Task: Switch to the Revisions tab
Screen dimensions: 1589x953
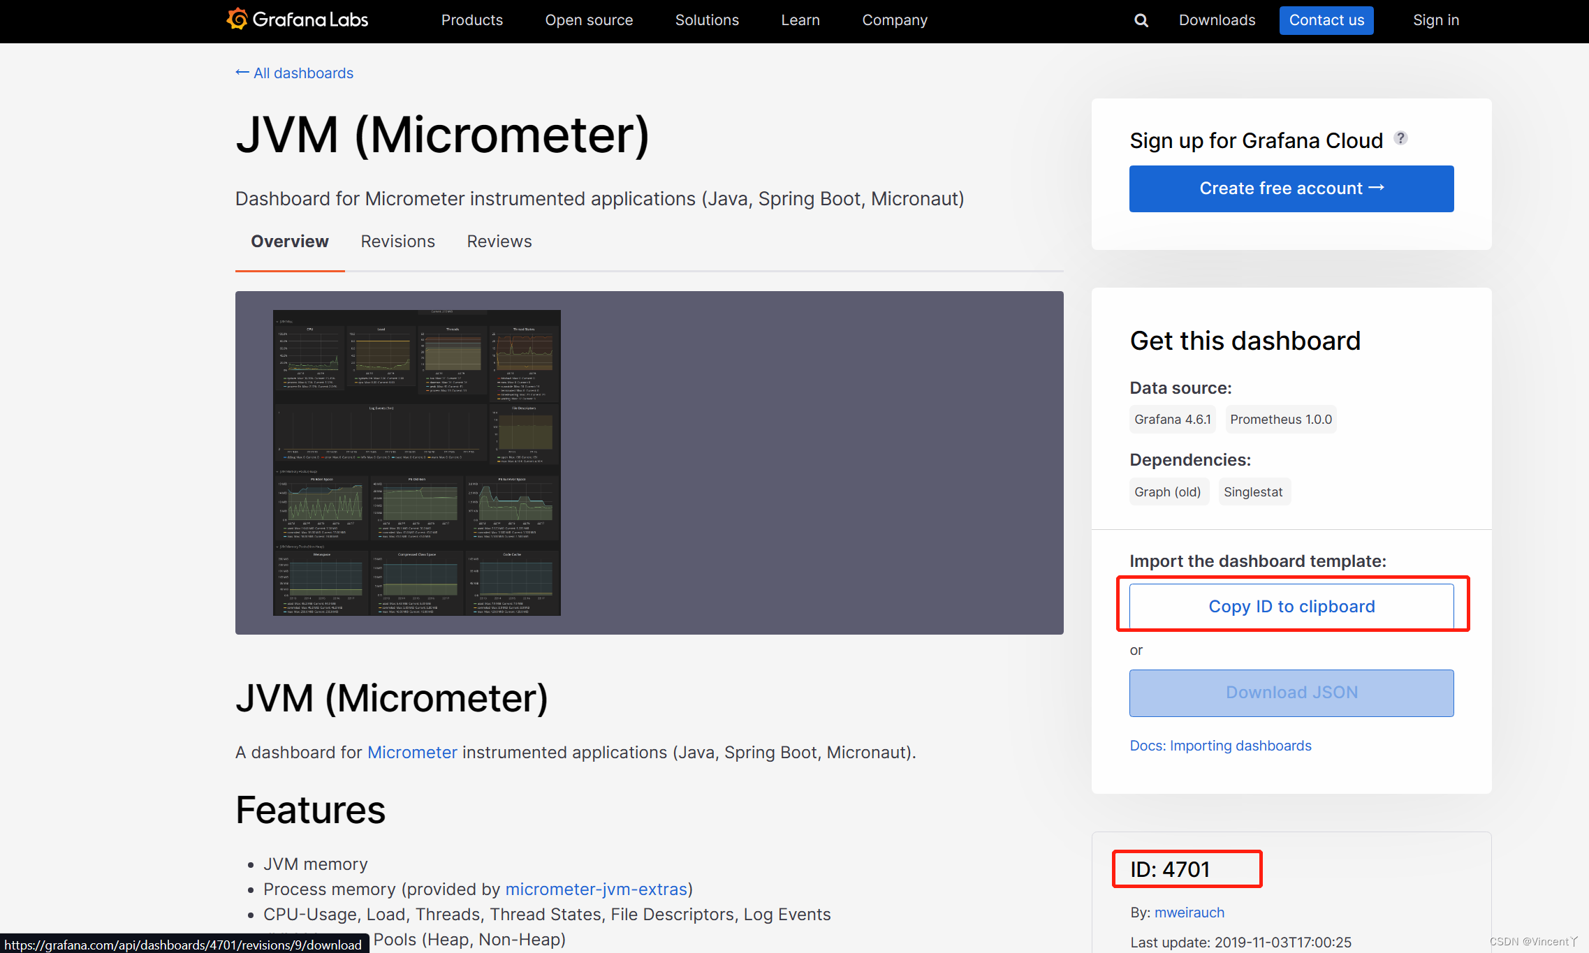Action: 397,242
